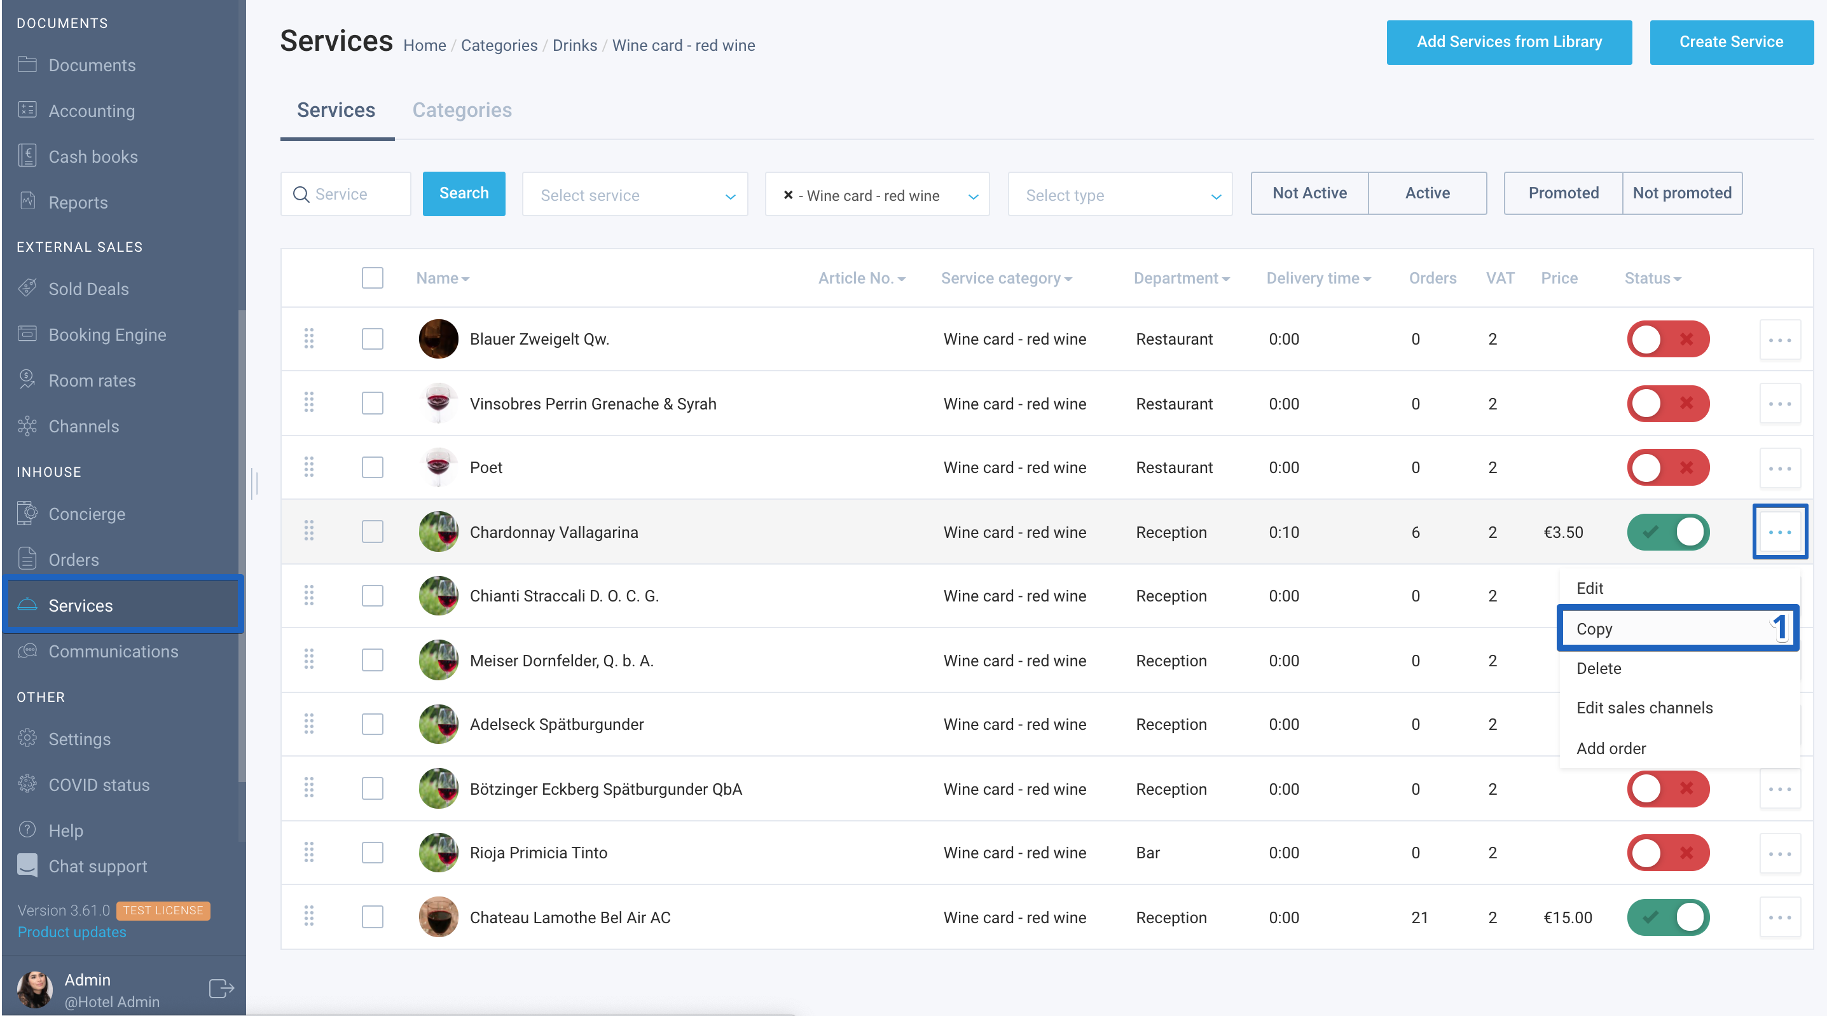The height and width of the screenshot is (1016, 1827).
Task: Choose Copy from the context menu
Action: tap(1678, 628)
